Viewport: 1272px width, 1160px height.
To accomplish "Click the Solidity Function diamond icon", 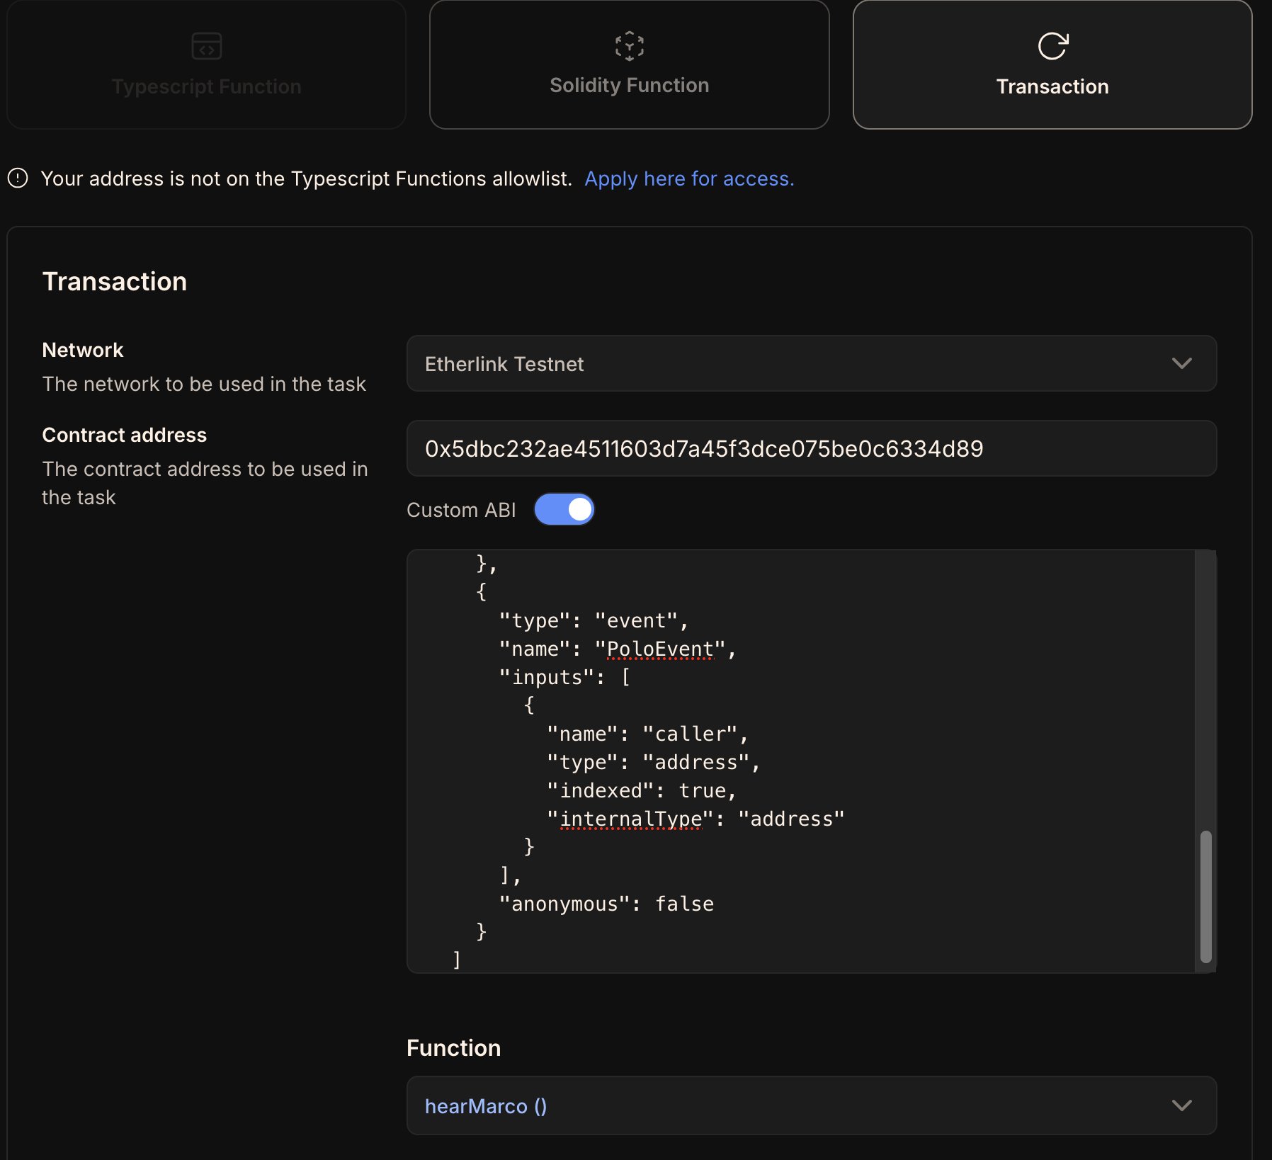I will pos(629,45).
